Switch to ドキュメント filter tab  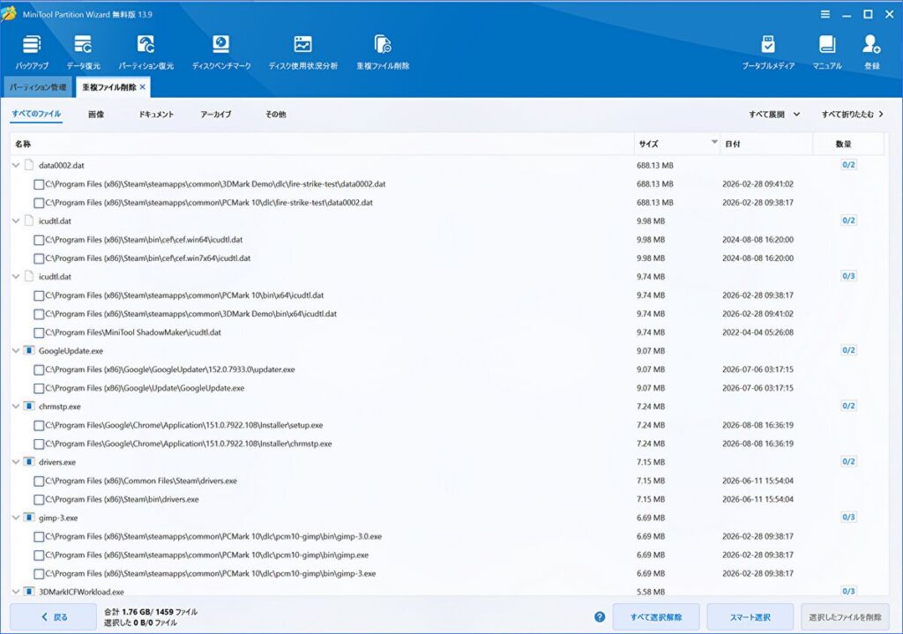click(156, 114)
